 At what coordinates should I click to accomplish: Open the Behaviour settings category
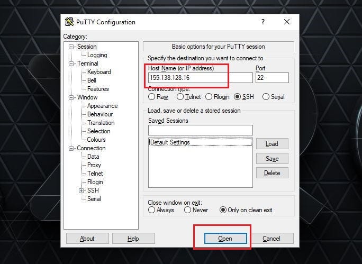pos(100,114)
